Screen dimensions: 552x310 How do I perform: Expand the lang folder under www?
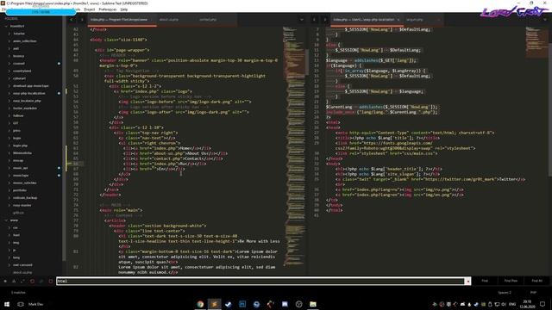pos(9,257)
